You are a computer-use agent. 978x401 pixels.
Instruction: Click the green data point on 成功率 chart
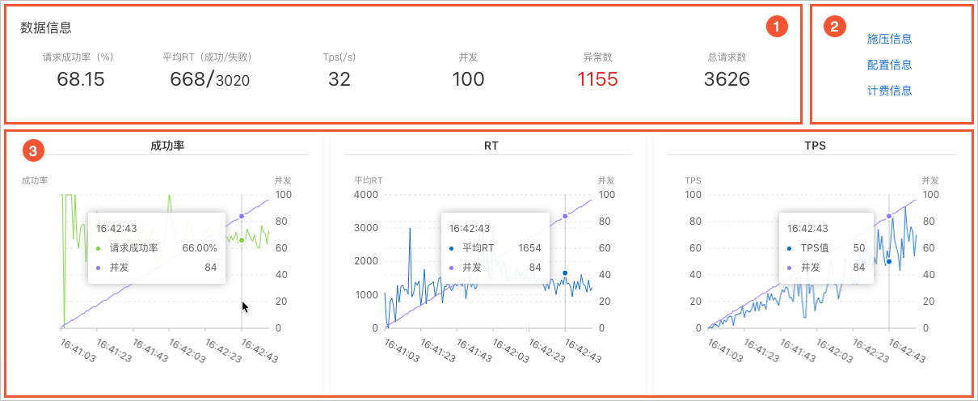pyautogui.click(x=242, y=239)
